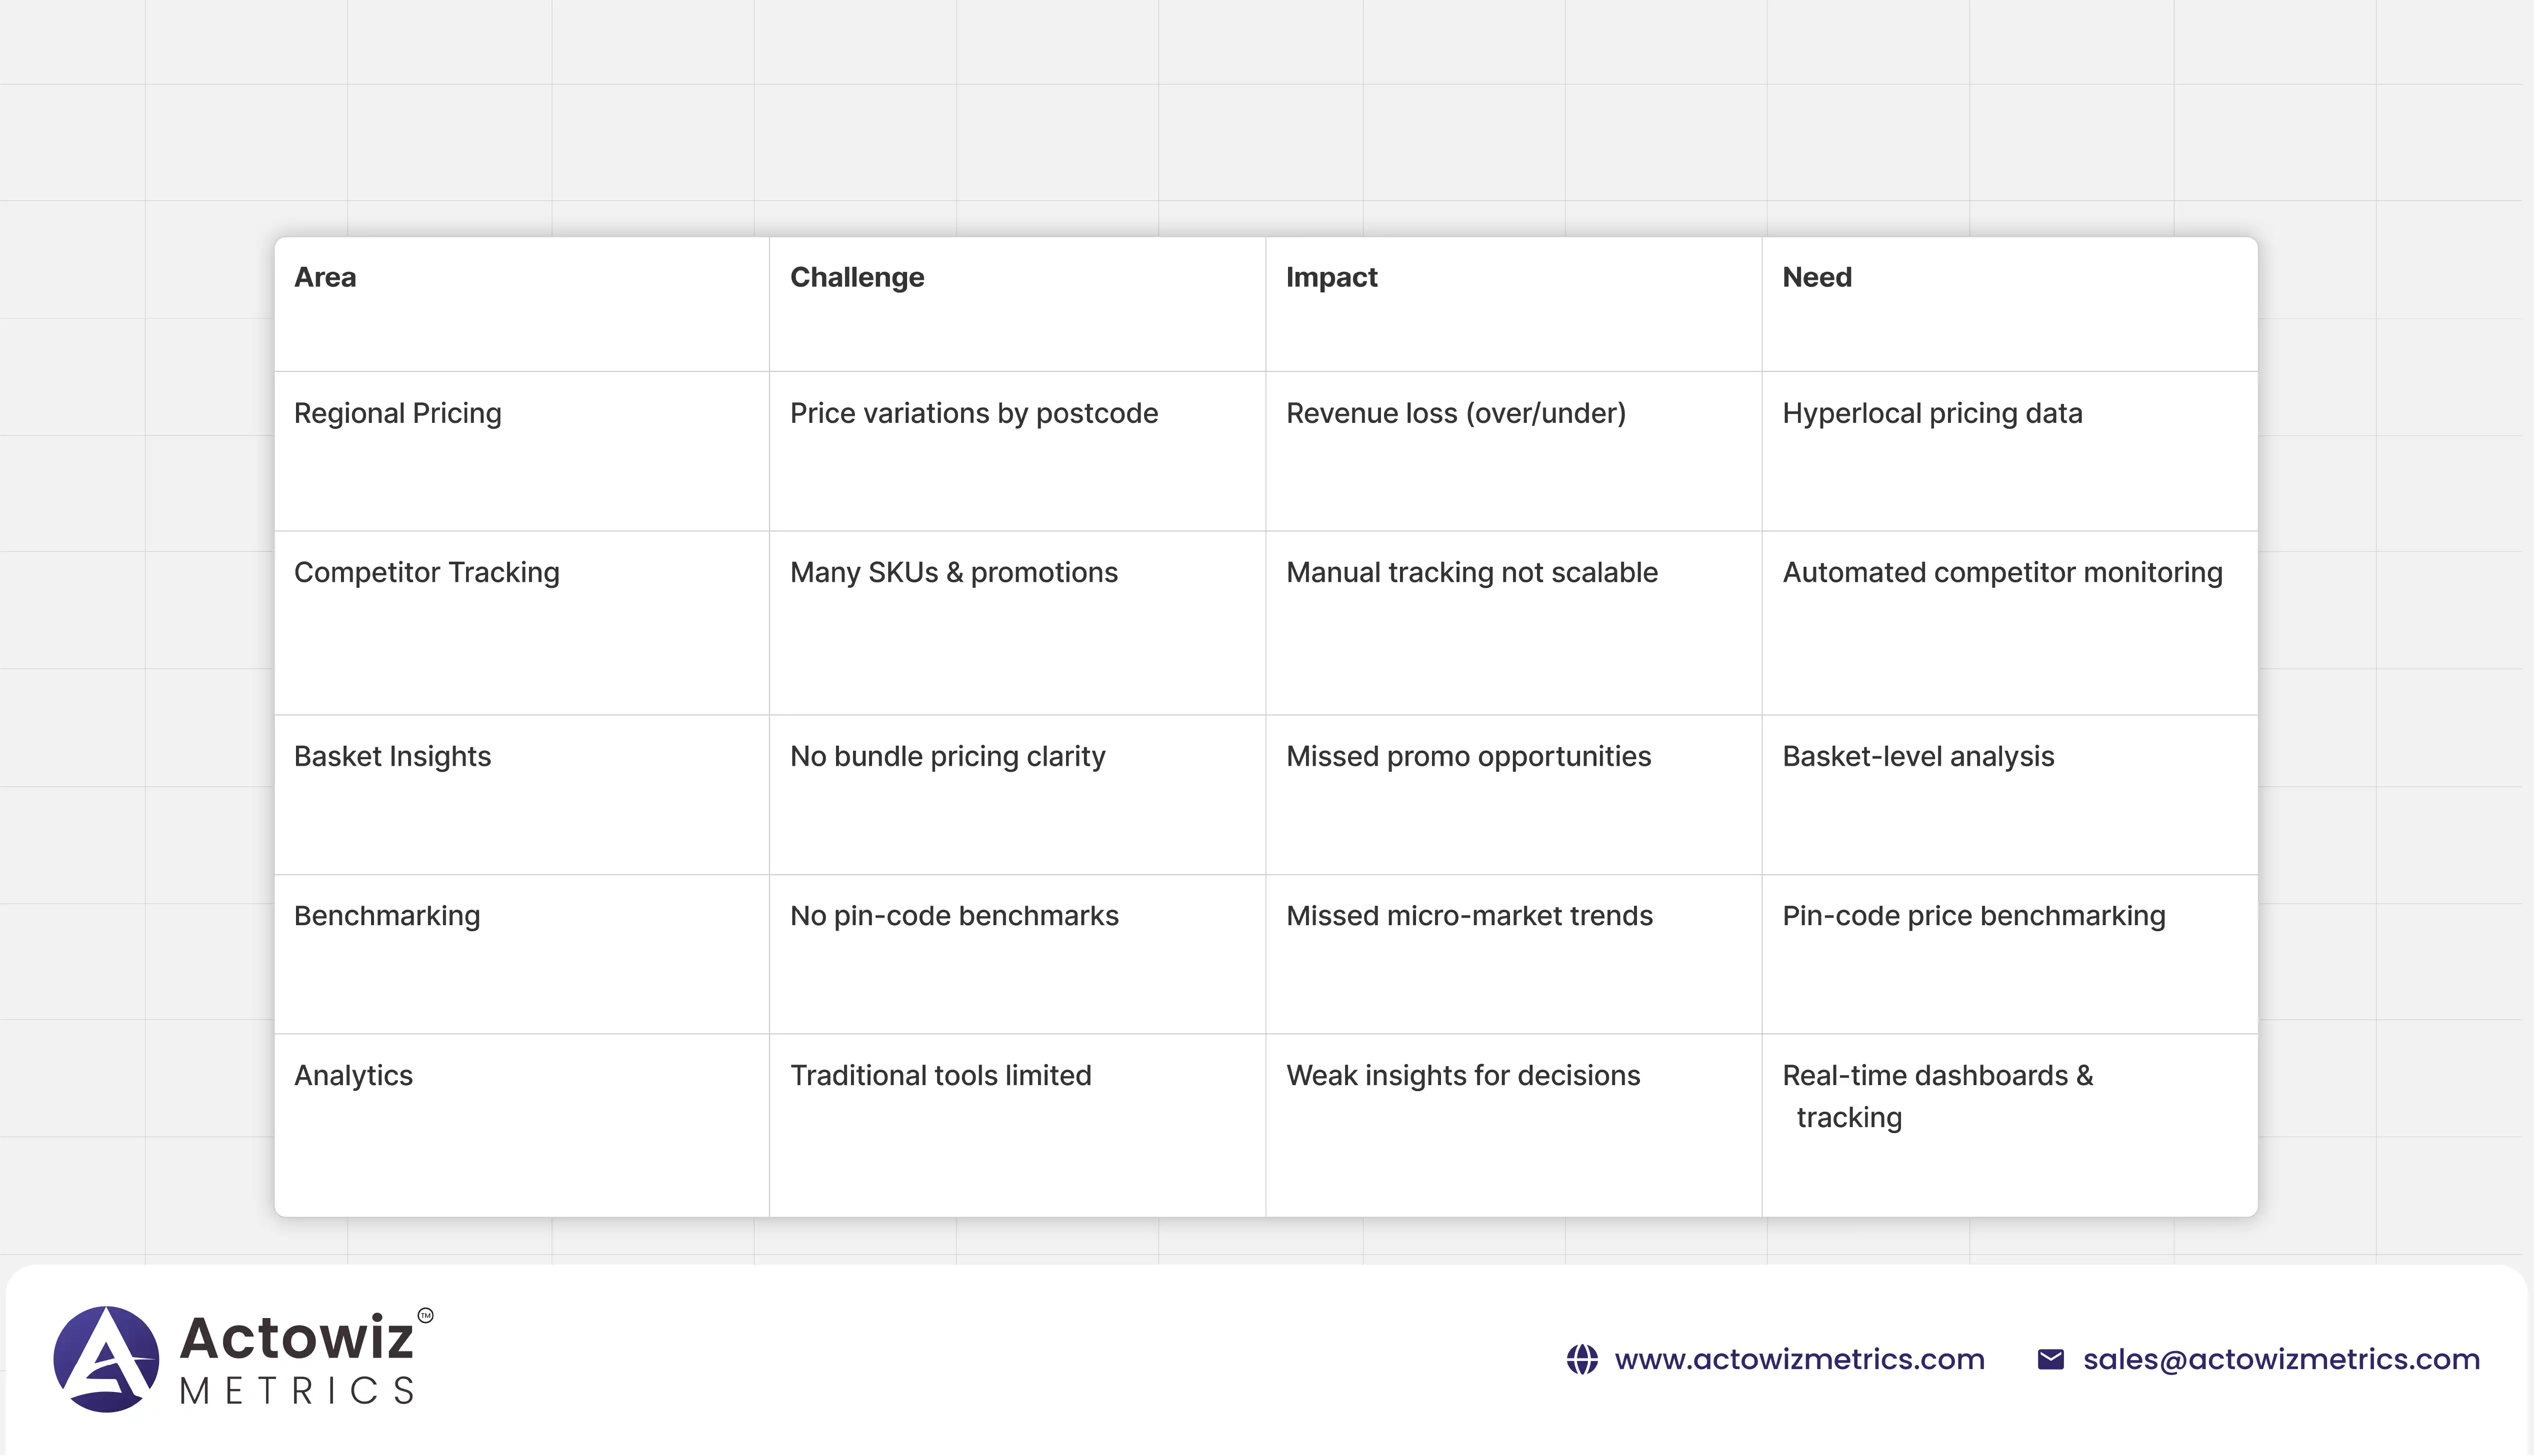The image size is (2534, 1456).
Task: Select the purple triangle inside the logo circle
Action: coord(108,1358)
